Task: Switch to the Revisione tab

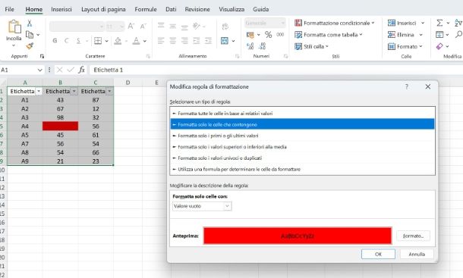Action: coord(197,9)
